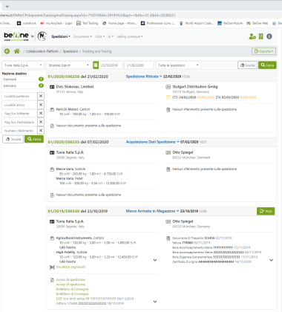Open shipment 01/2019/S00349
Image resolution: width=282 pixels, height=312 pixels.
pyautogui.click(x=64, y=211)
